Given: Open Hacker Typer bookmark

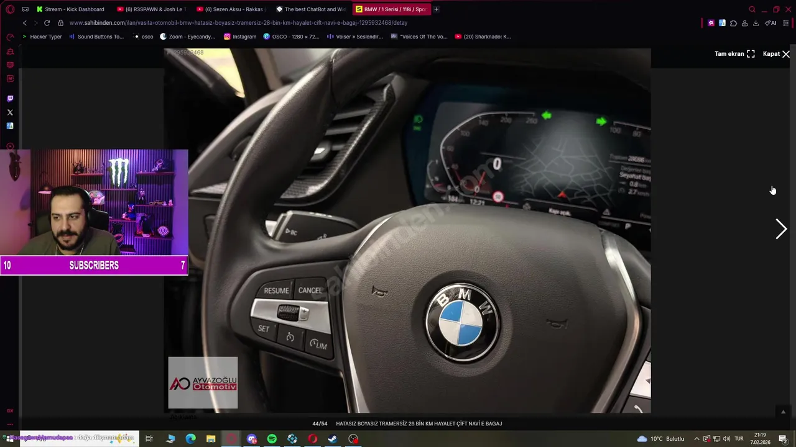Looking at the screenshot, I should 42,37.
